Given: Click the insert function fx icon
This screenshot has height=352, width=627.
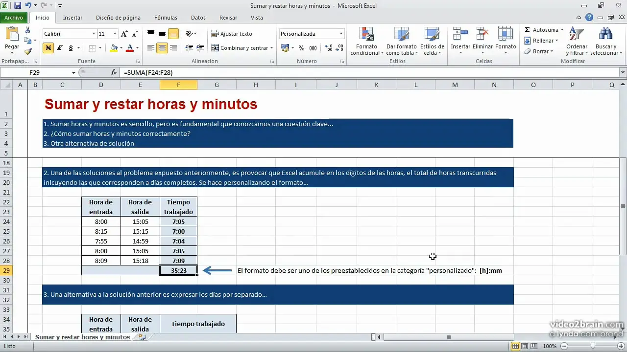Looking at the screenshot, I should (x=114, y=72).
